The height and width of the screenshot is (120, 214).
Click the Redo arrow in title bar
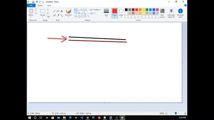[x=40, y=2]
